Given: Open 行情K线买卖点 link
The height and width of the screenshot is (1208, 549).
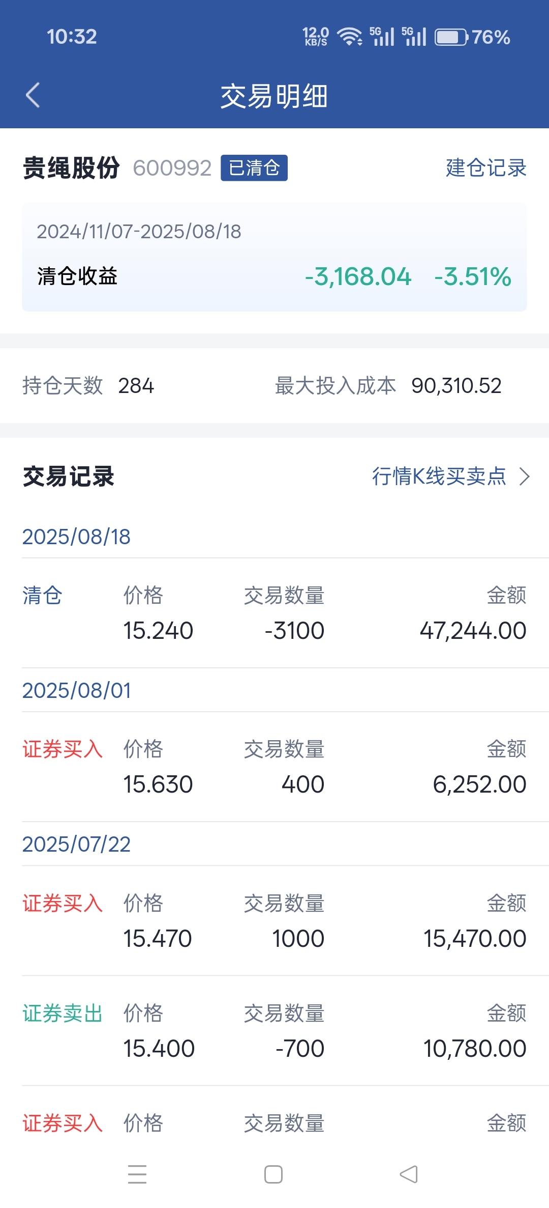Looking at the screenshot, I should 439,476.
